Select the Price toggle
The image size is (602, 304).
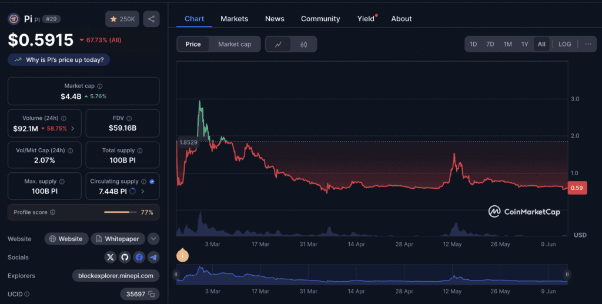click(193, 44)
